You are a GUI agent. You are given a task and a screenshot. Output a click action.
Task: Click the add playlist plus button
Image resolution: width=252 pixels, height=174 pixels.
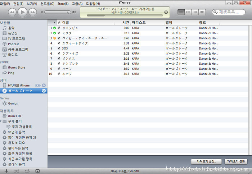click(x=6, y=171)
